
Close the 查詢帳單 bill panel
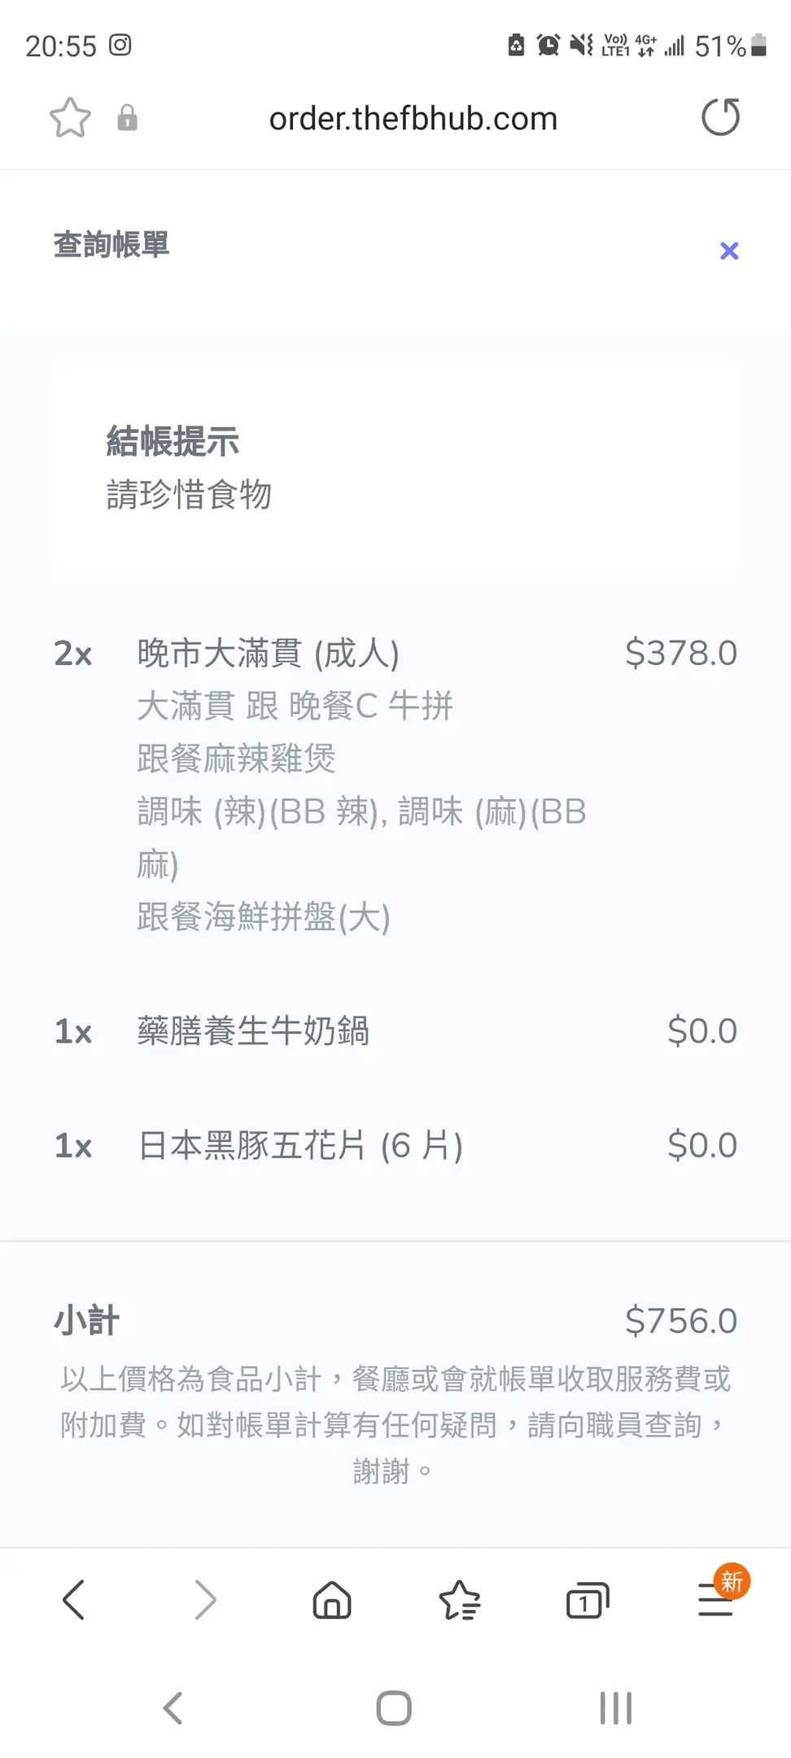729,251
